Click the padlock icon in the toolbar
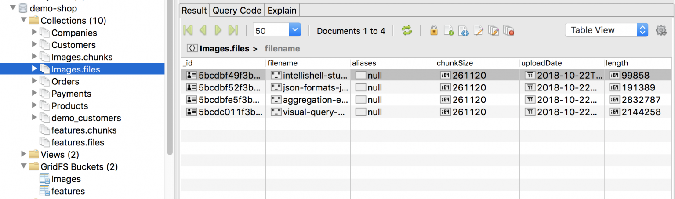675x199 pixels. [x=434, y=30]
